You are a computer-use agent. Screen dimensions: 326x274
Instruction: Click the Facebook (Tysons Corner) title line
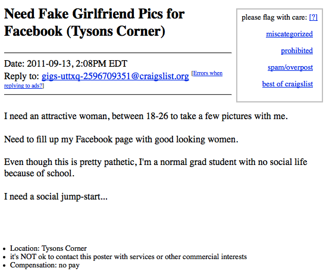[84, 31]
